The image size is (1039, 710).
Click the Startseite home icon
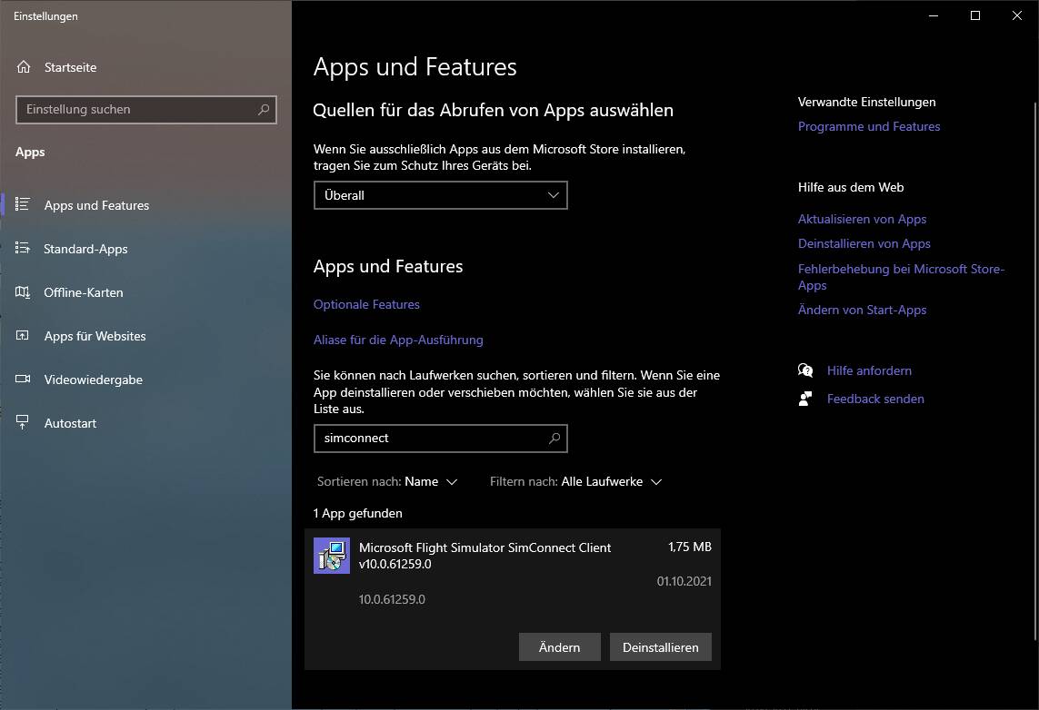[24, 67]
